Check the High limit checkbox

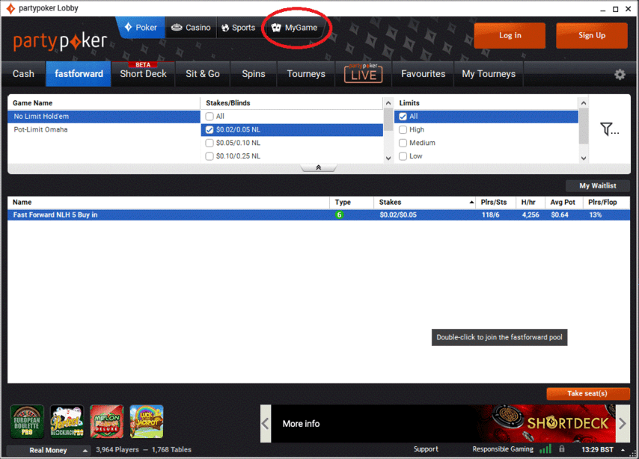(x=403, y=130)
